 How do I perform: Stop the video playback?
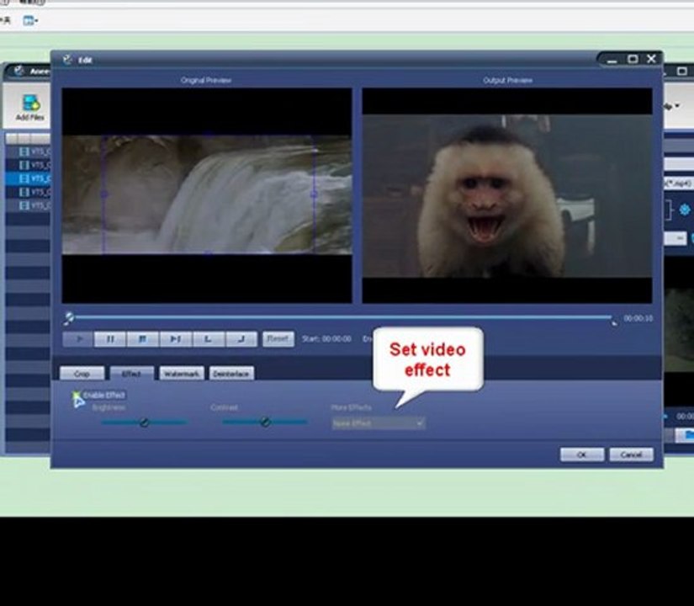tap(142, 339)
